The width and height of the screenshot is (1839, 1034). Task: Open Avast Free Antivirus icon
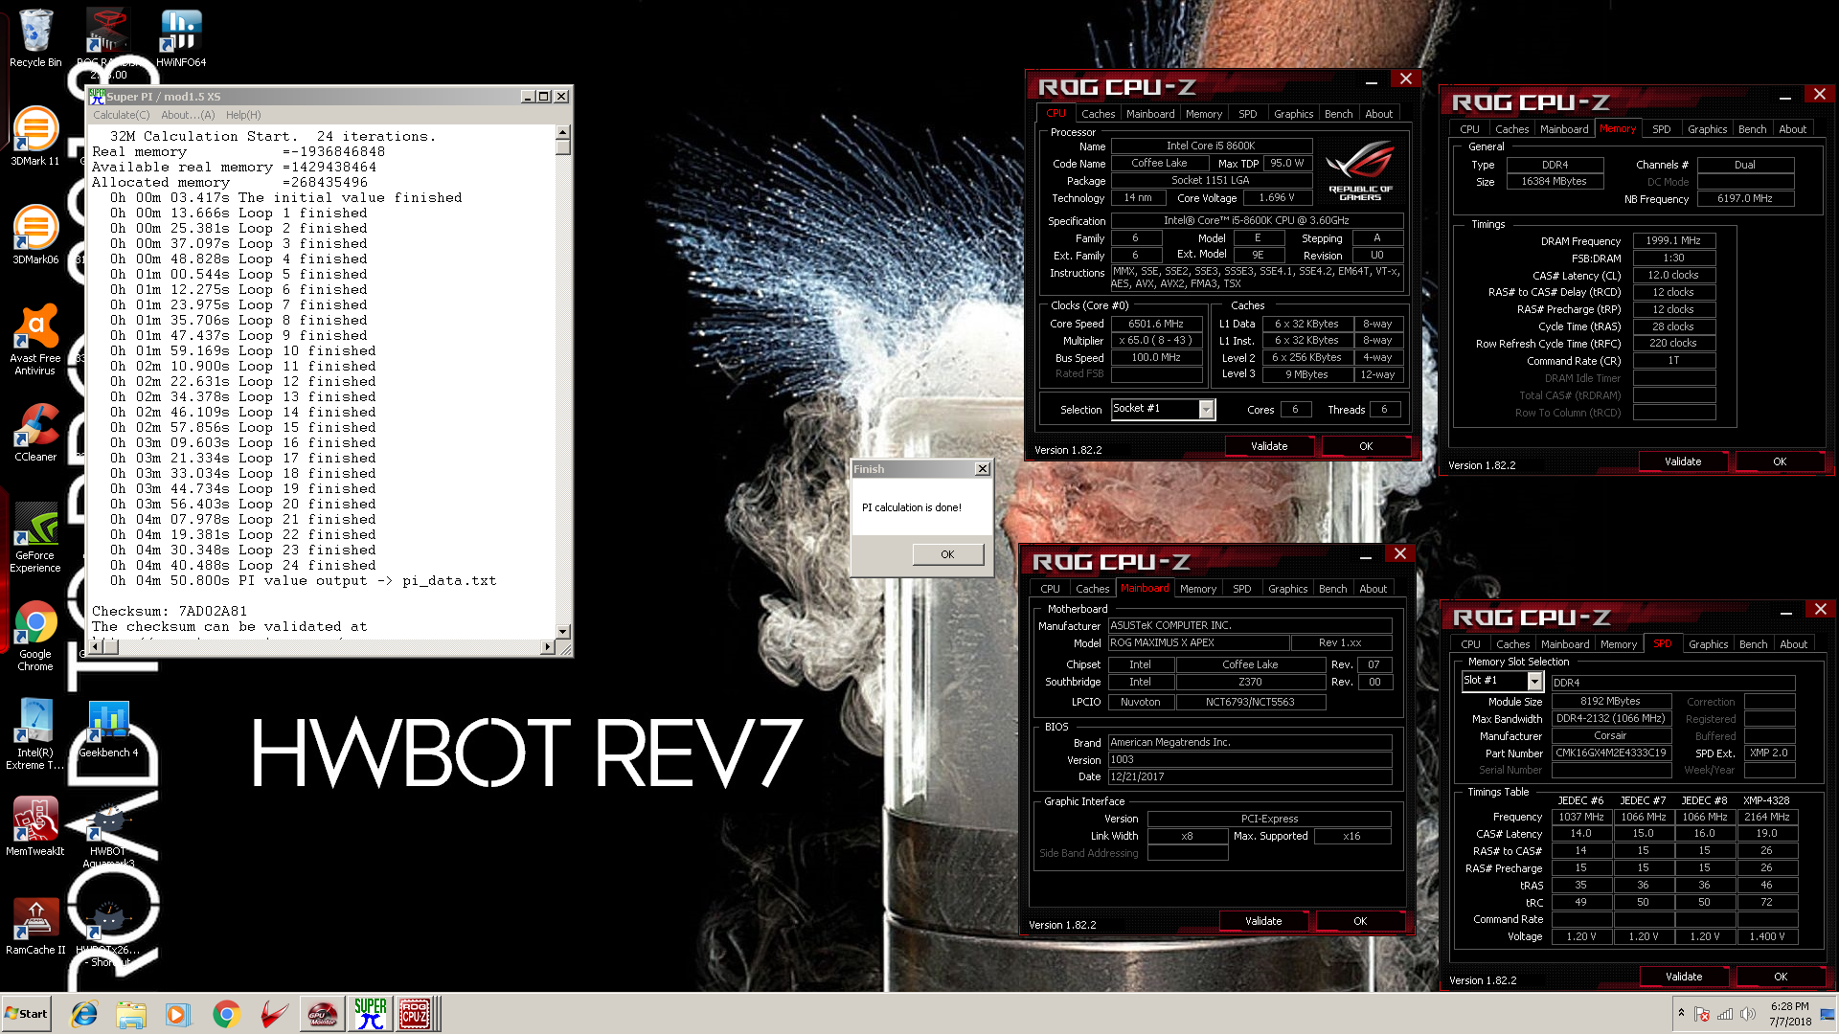(x=35, y=340)
